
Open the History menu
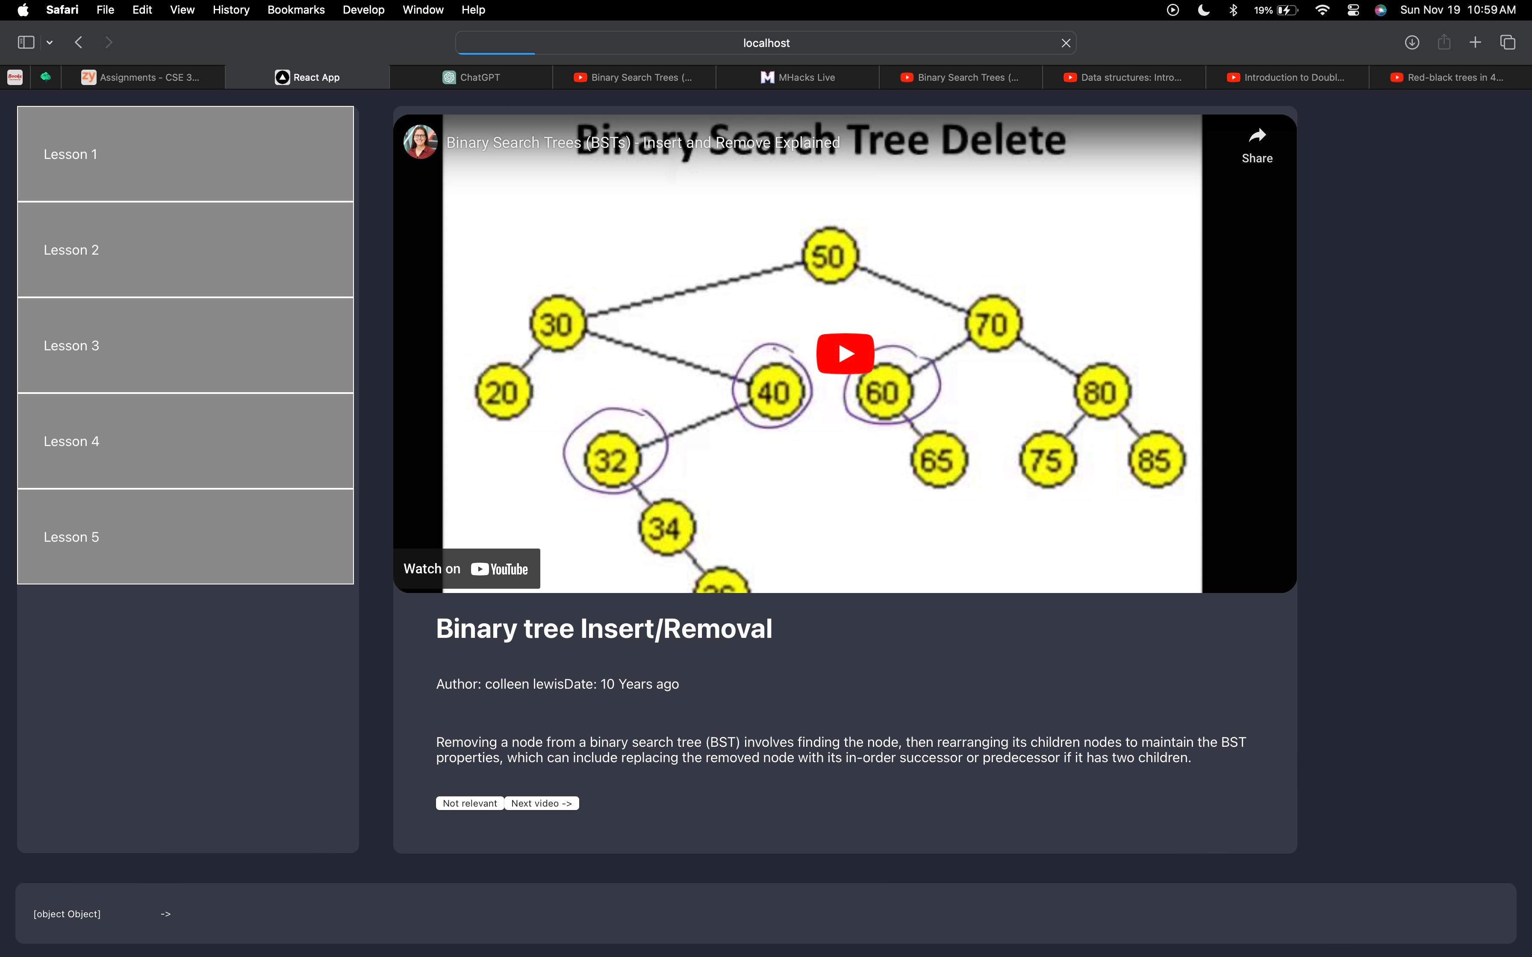click(230, 10)
